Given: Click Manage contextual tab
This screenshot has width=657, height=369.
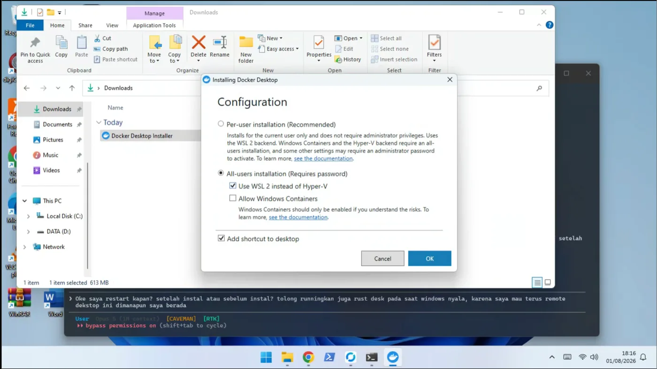Looking at the screenshot, I should tap(154, 13).
